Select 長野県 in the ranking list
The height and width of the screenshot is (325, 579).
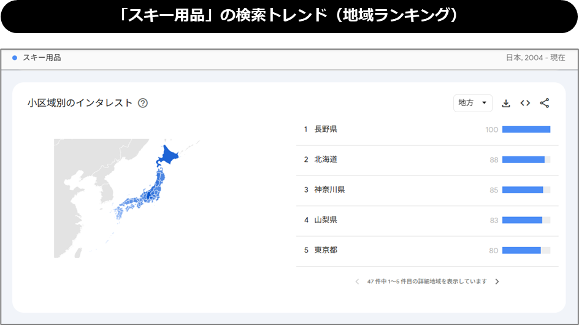point(326,129)
